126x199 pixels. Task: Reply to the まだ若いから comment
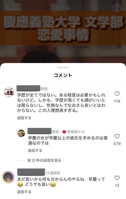click(24, 192)
